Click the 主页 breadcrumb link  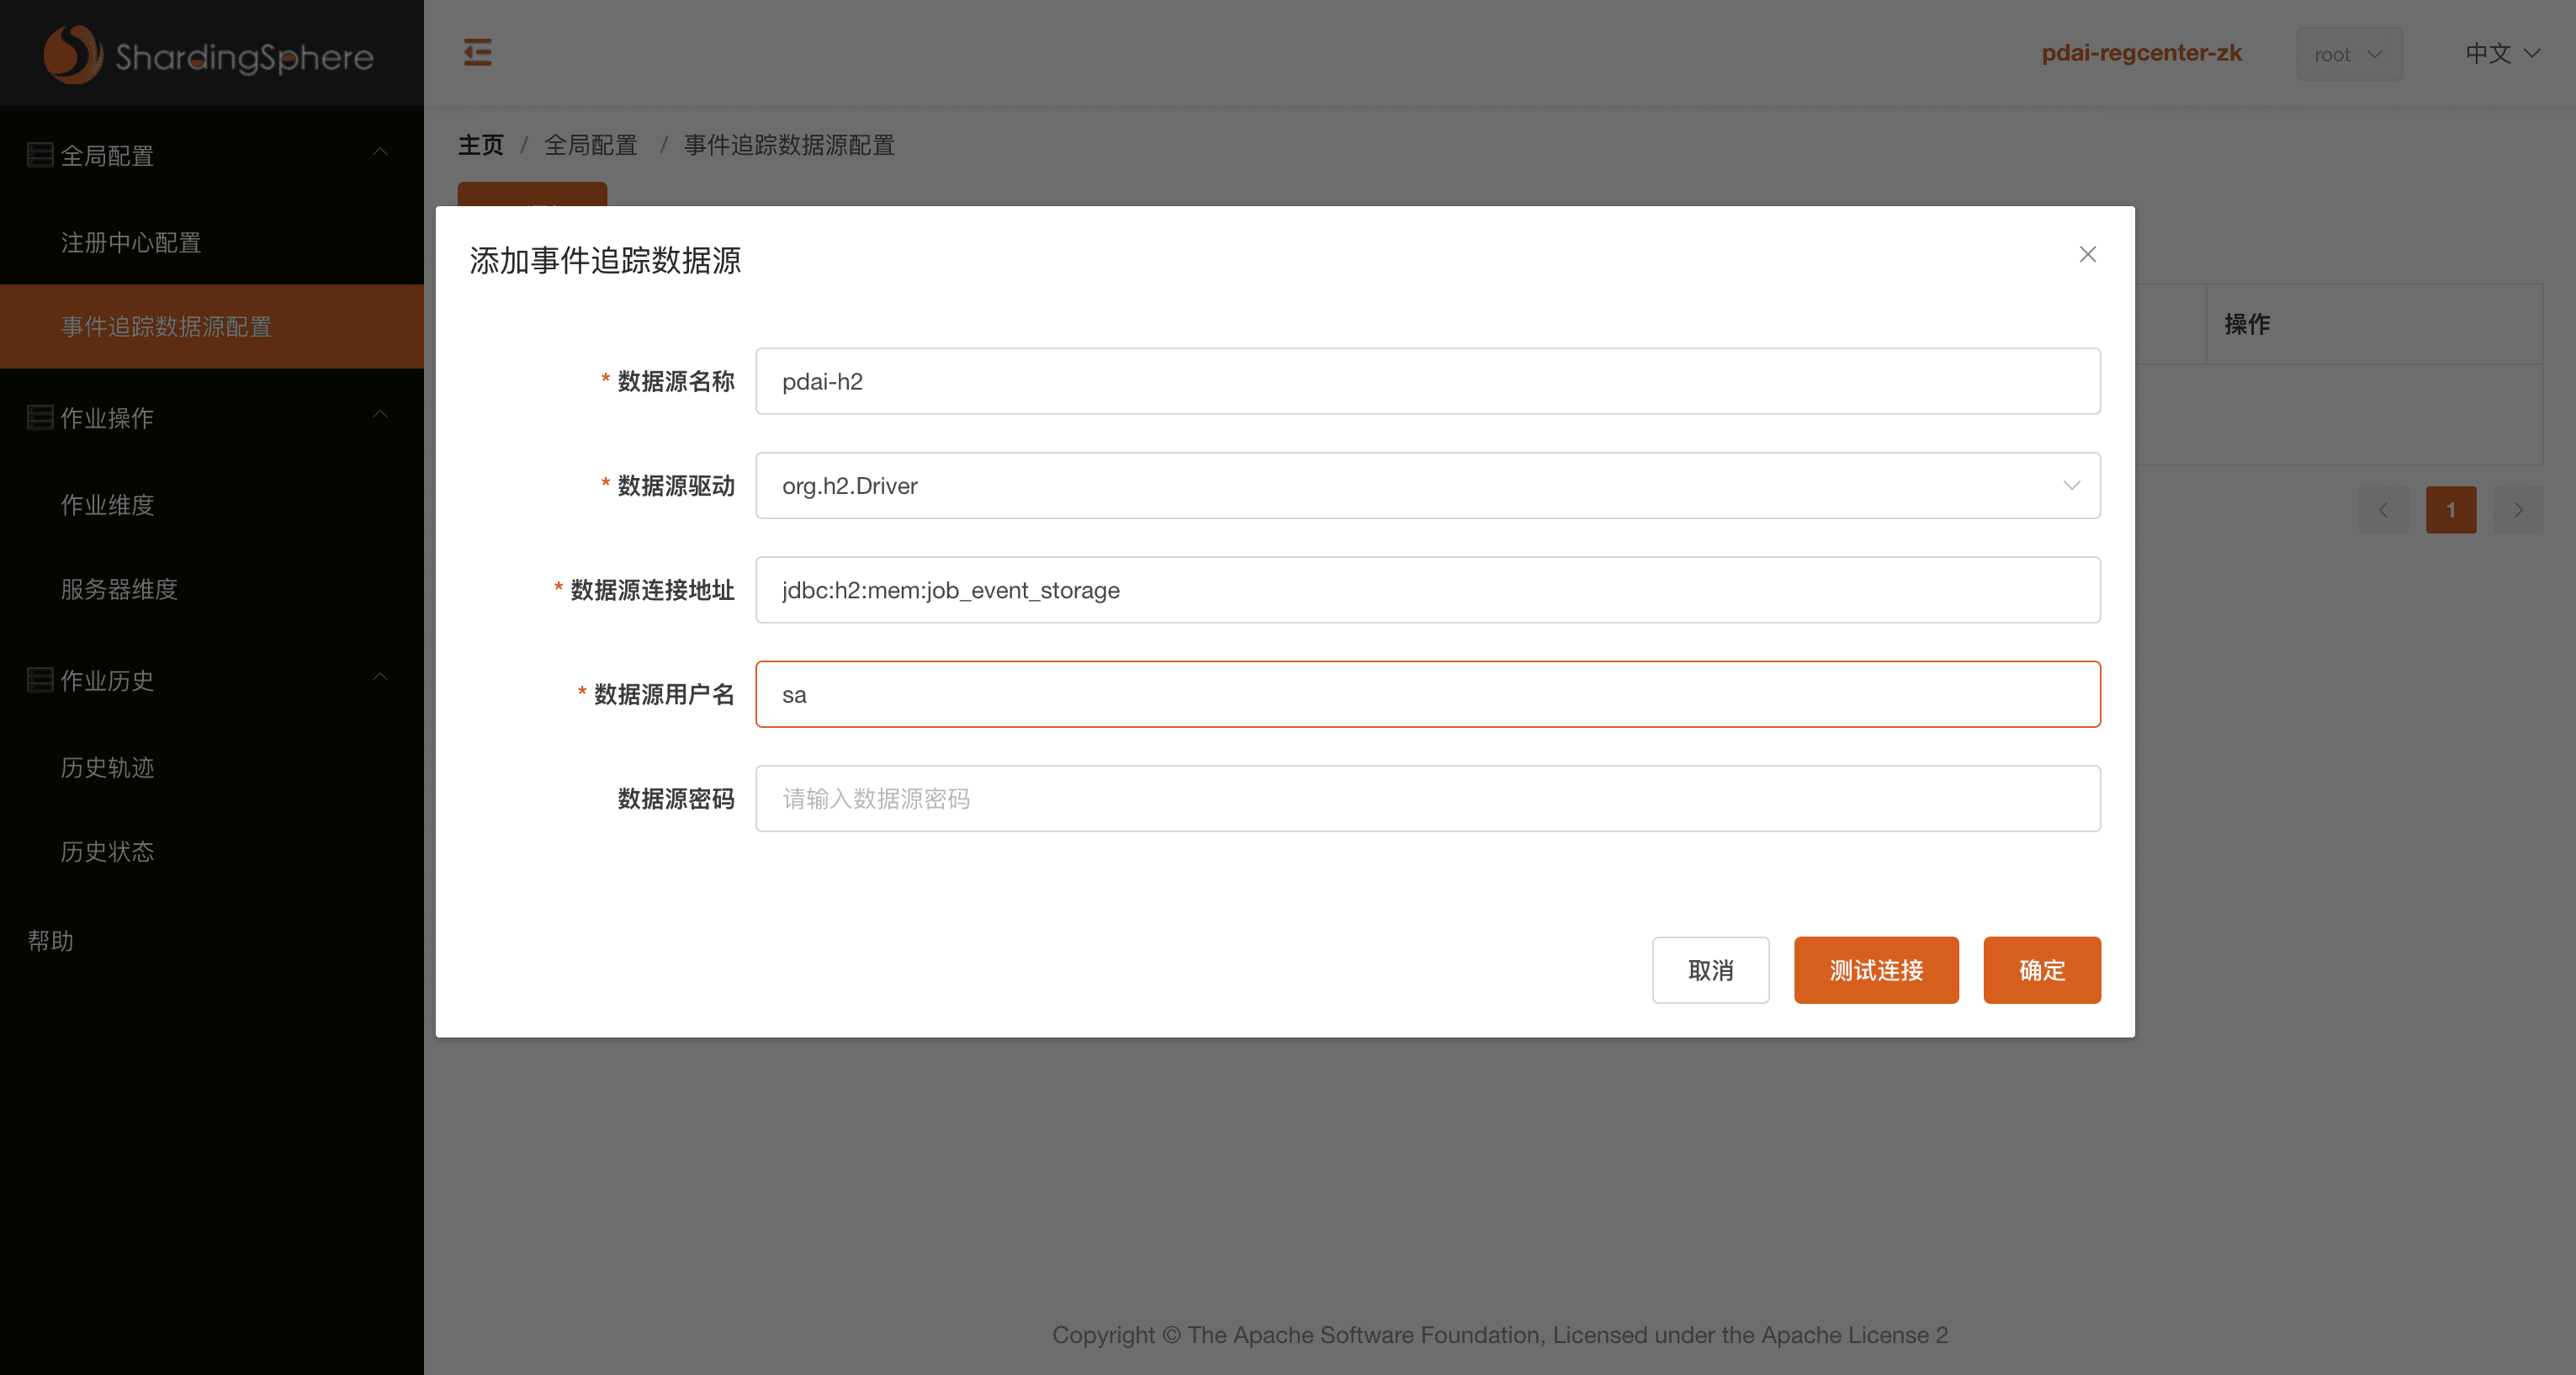click(480, 145)
